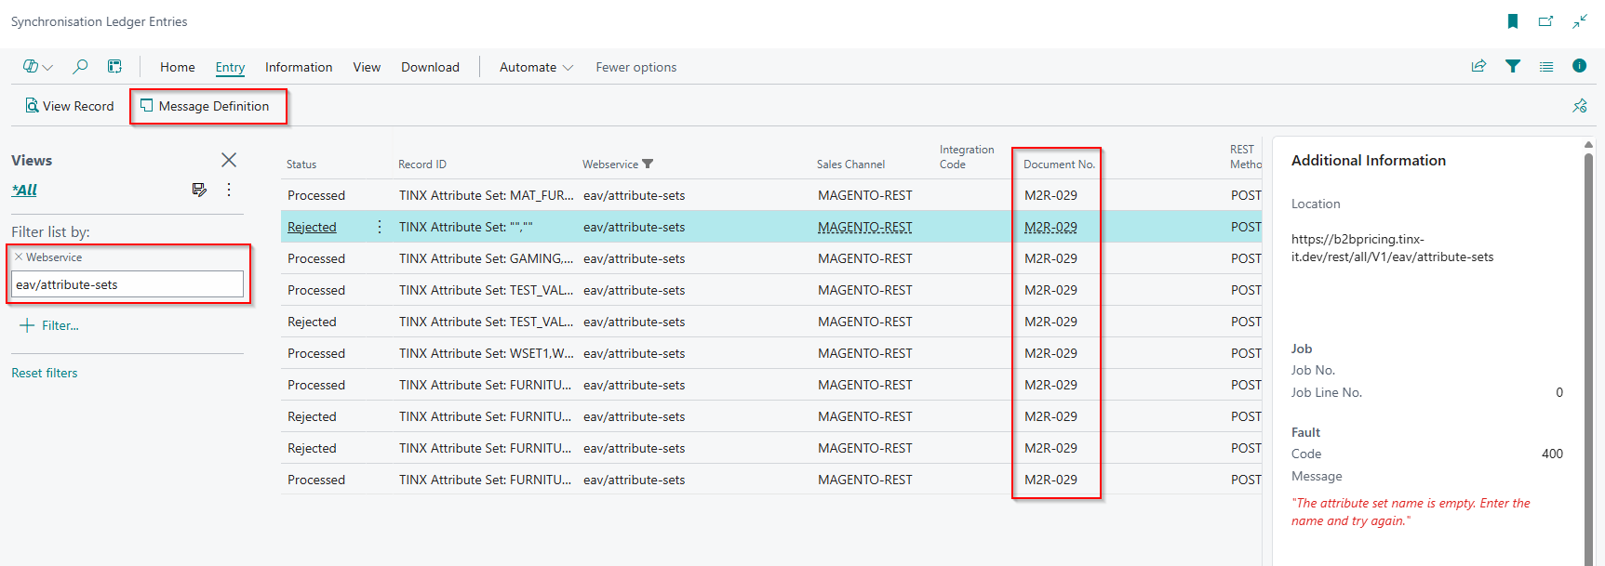The height and width of the screenshot is (566, 1605).
Task: Open the Download menu
Action: point(430,67)
